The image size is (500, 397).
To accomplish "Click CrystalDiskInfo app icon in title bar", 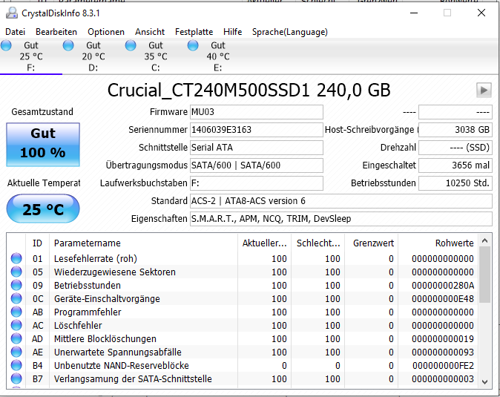I will pyautogui.click(x=12, y=13).
